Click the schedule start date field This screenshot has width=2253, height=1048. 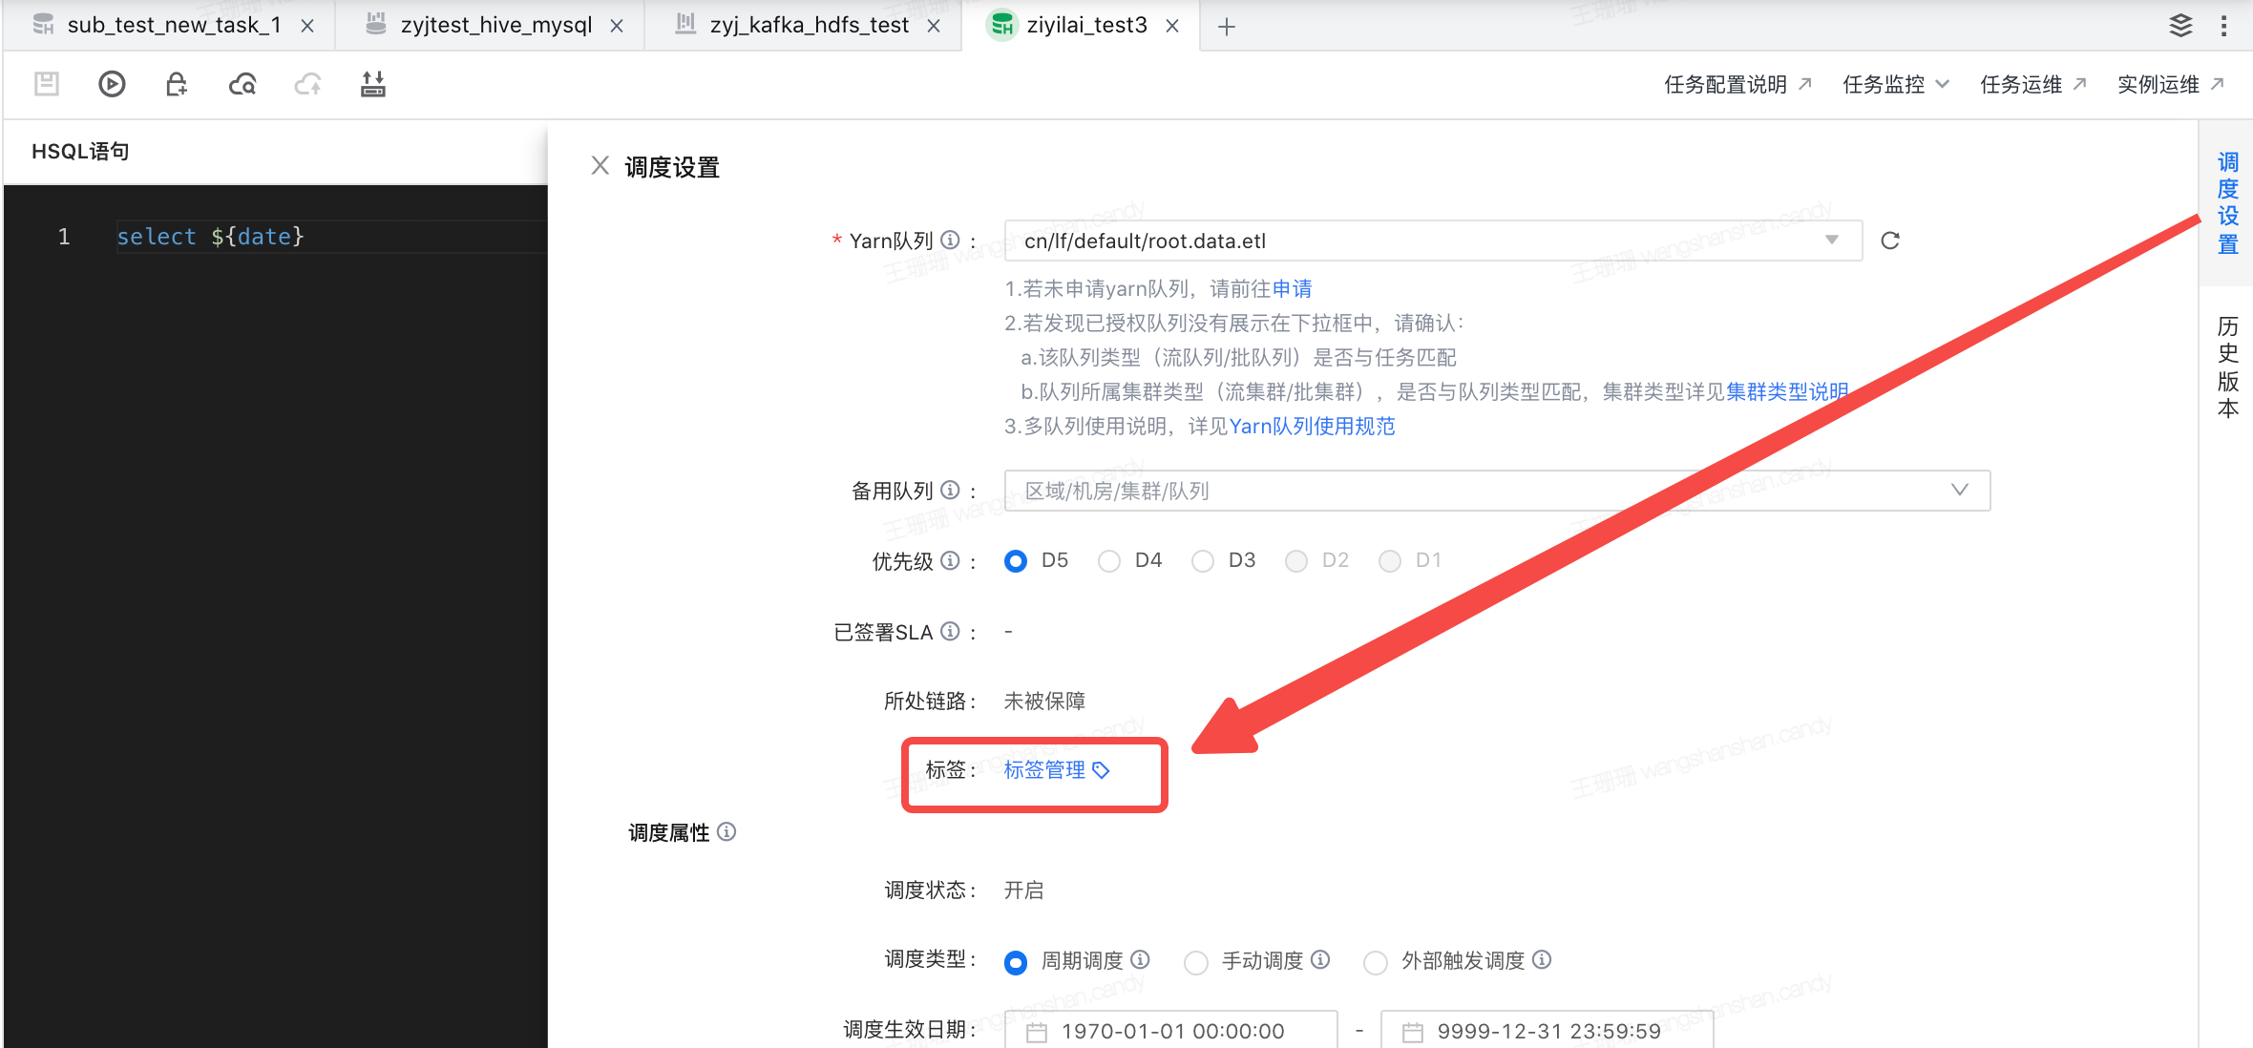1170,1031
